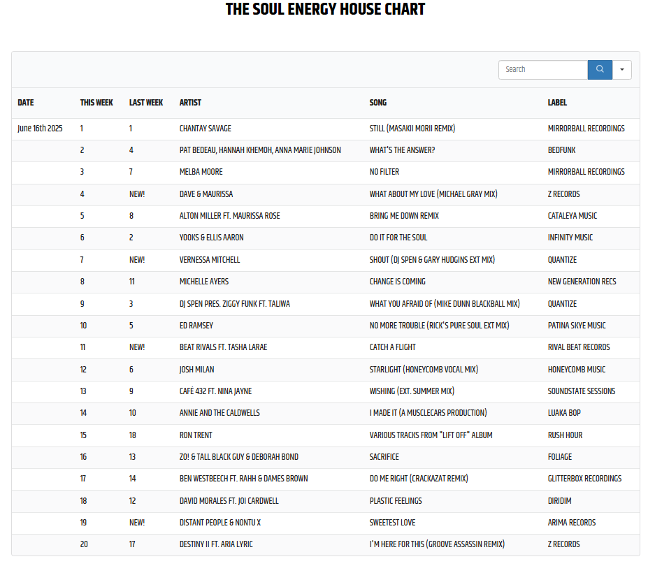The image size is (648, 566).
Task: Focus the Search input field
Action: tap(543, 69)
